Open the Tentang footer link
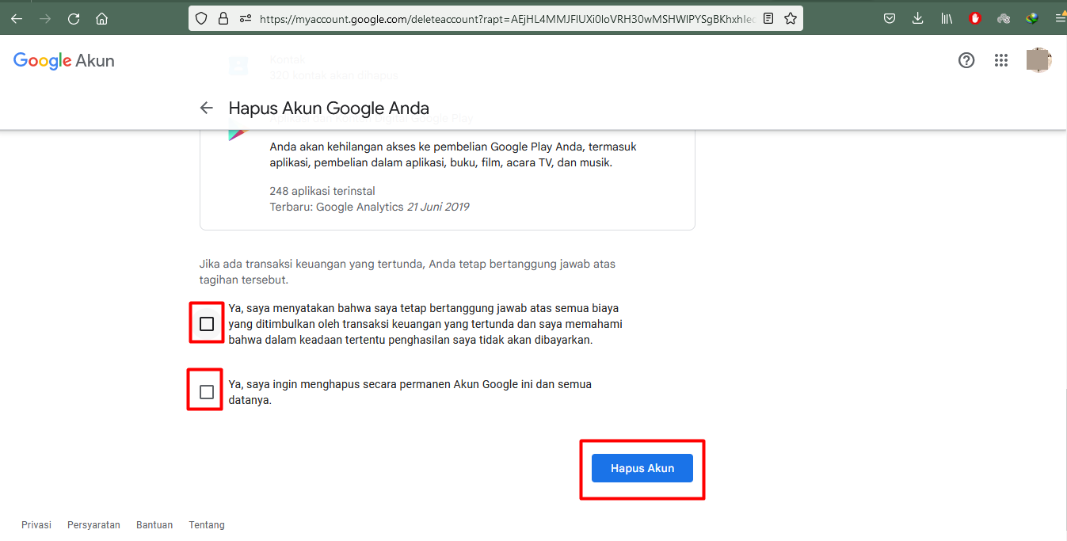The width and height of the screenshot is (1067, 541). [x=207, y=525]
